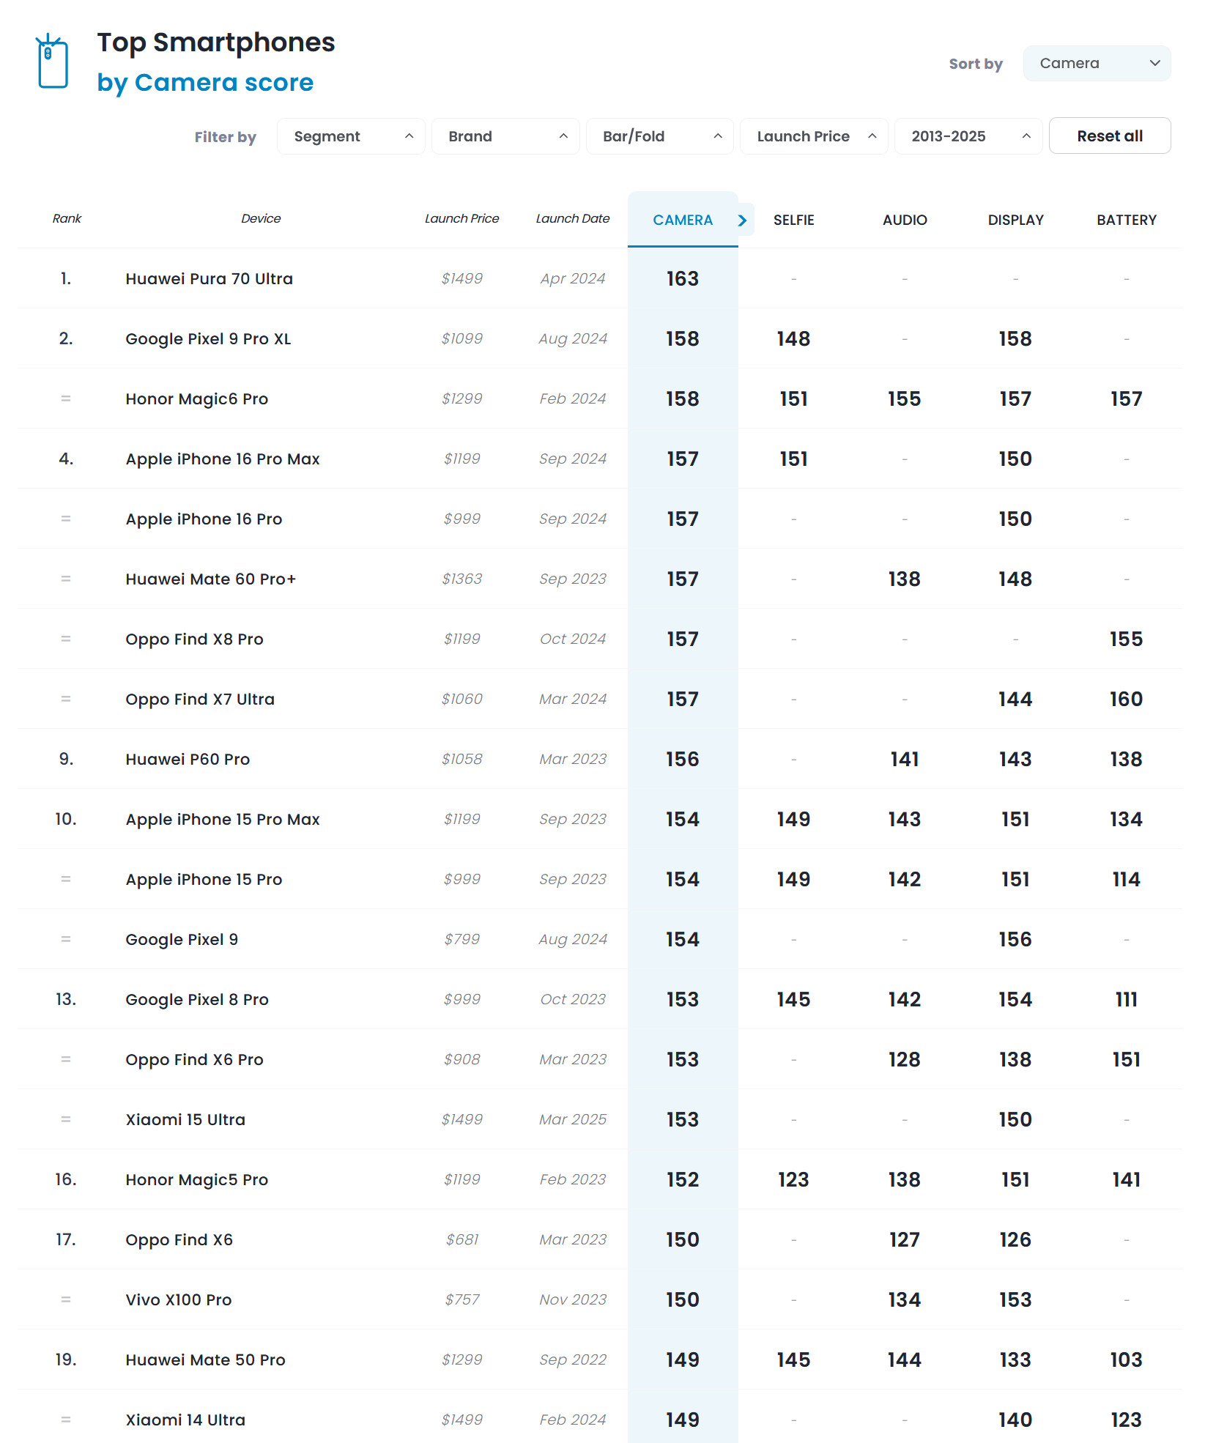Expand the Bar/Fold filter
The width and height of the screenshot is (1205, 1443).
(659, 137)
